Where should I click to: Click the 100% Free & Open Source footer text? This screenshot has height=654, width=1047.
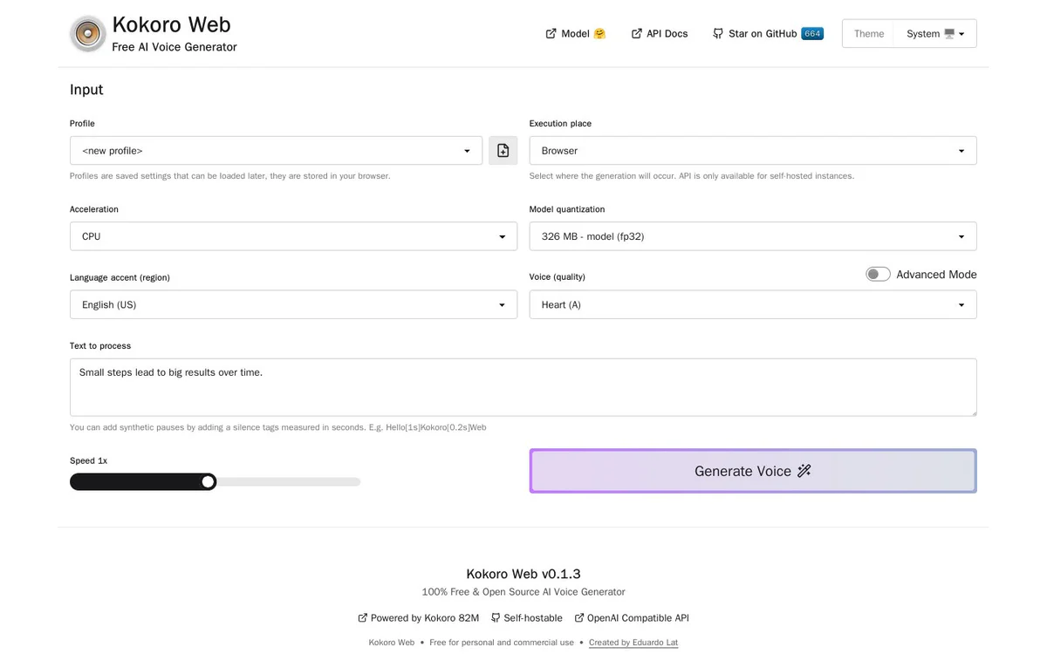tap(523, 591)
